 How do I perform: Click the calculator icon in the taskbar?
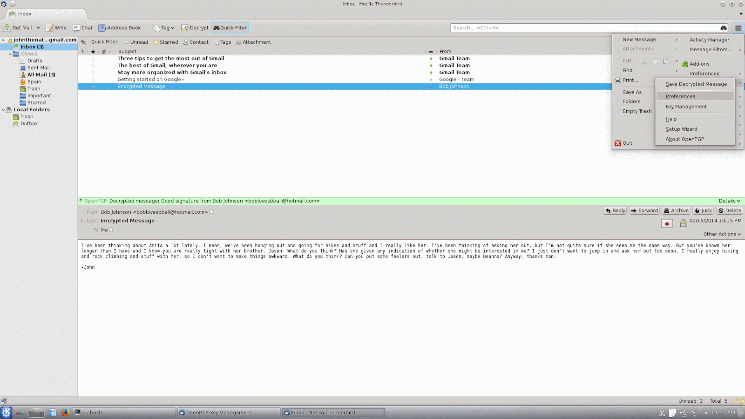53,412
